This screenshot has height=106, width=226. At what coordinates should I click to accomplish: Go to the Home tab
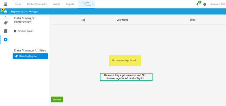coord(18,4)
